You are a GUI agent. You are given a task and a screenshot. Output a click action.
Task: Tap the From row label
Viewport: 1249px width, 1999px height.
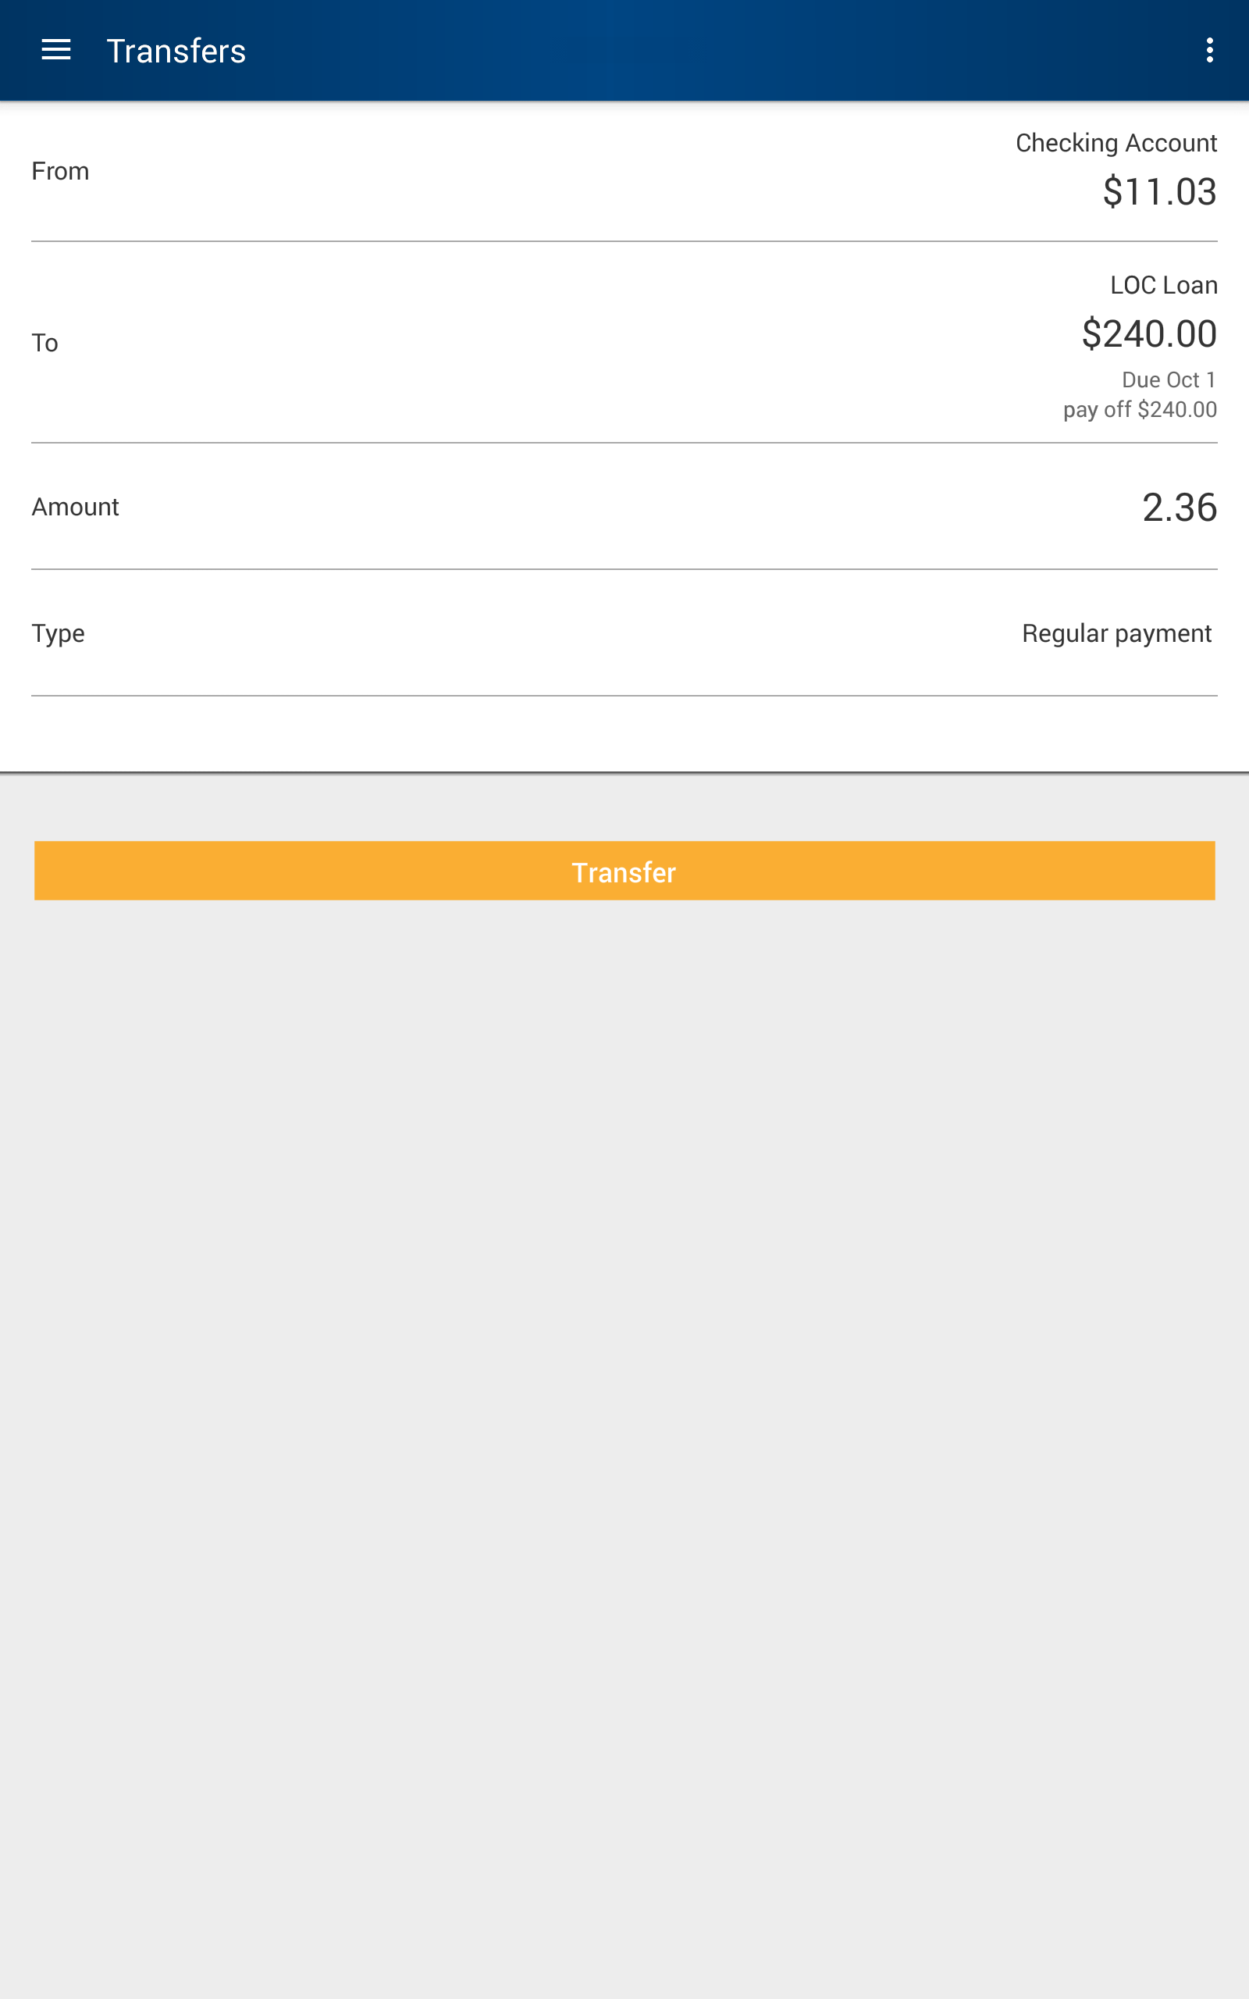point(60,170)
